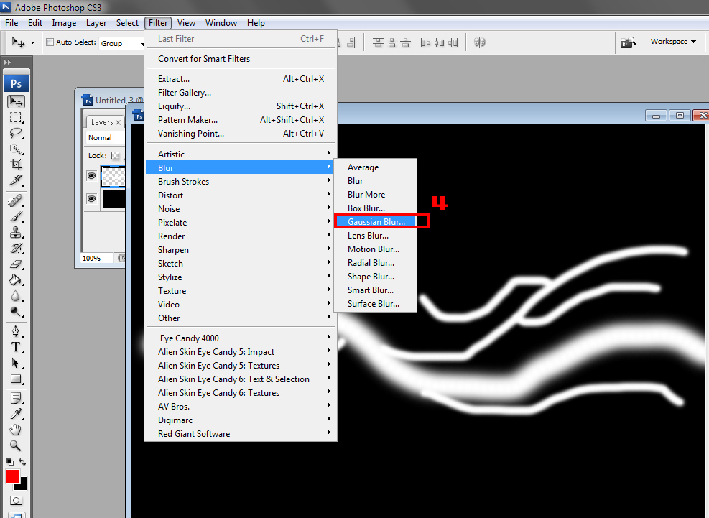This screenshot has width=709, height=518.
Task: Select the Eraser tool
Action: click(16, 264)
